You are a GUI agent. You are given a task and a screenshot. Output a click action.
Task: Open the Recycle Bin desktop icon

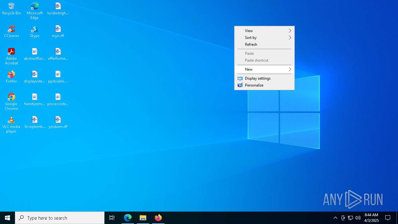(12, 9)
